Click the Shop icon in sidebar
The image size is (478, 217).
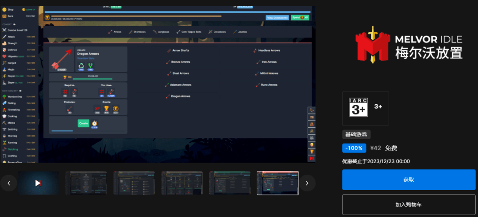(4, 9)
